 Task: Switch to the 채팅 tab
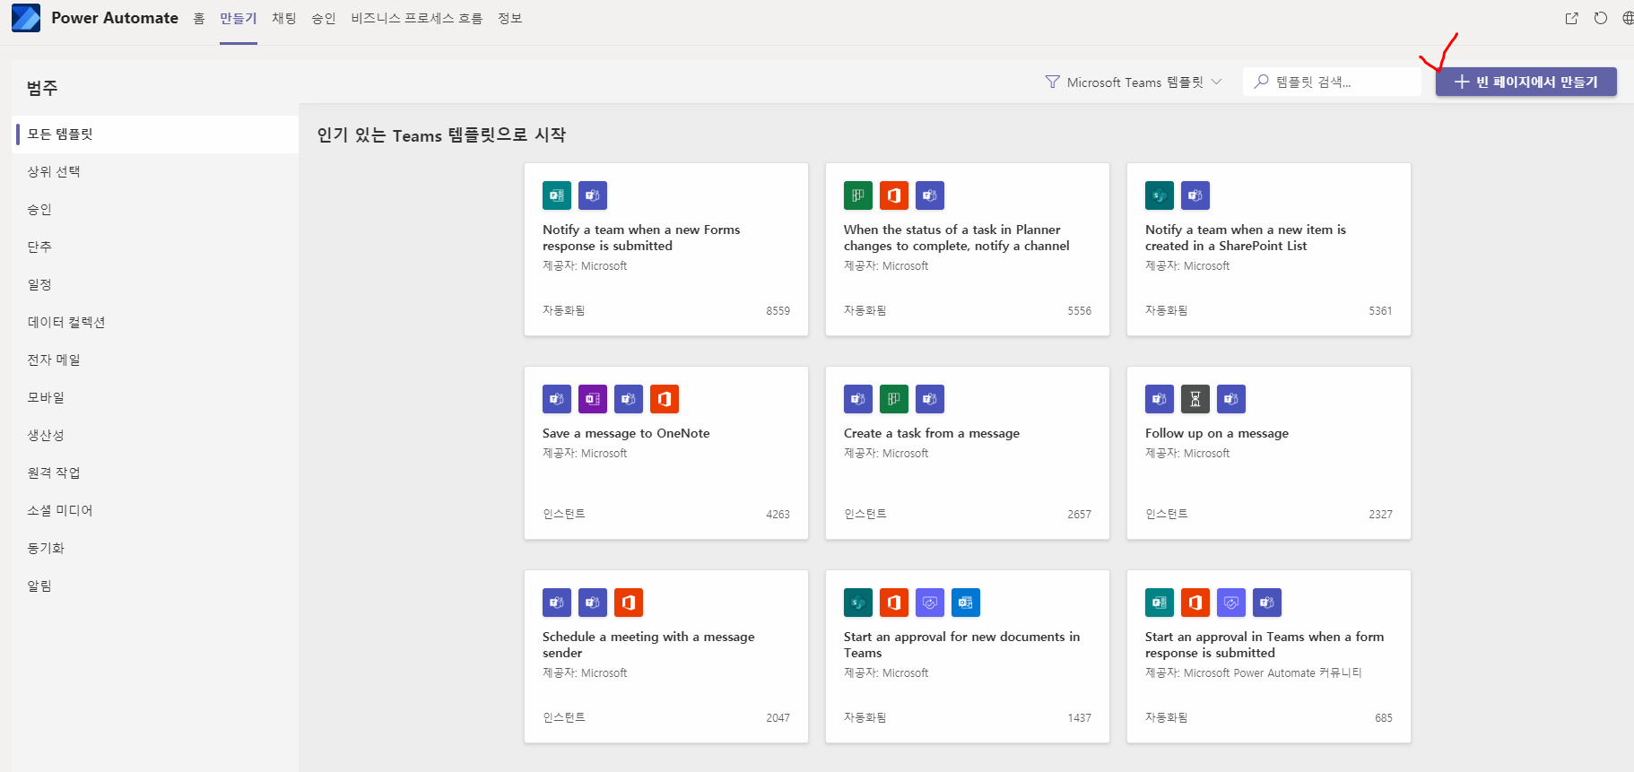pos(284,18)
